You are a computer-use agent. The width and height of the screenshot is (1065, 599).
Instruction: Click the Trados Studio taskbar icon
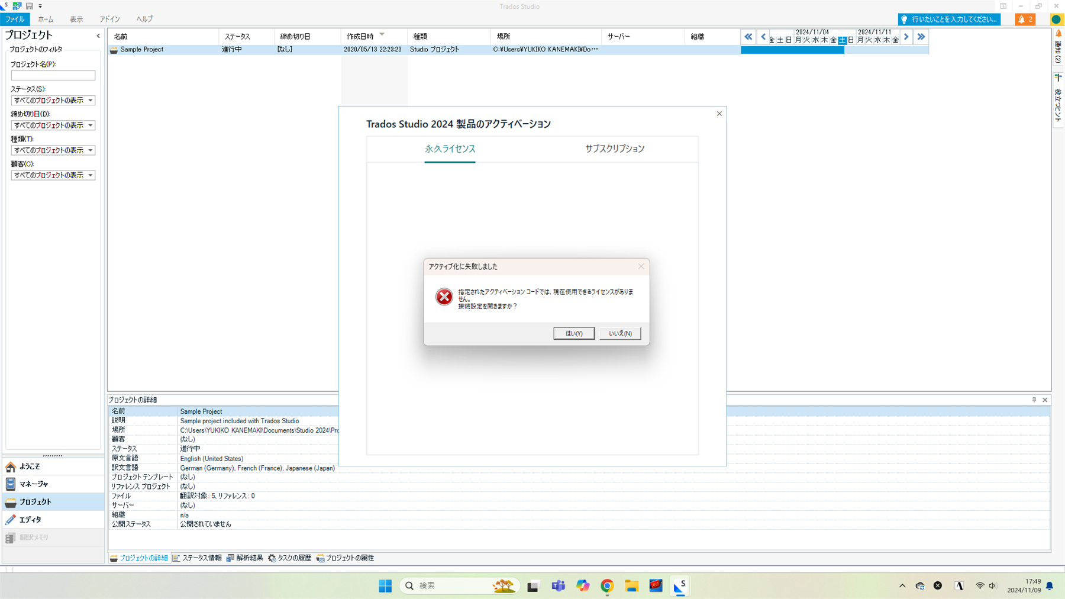680,586
